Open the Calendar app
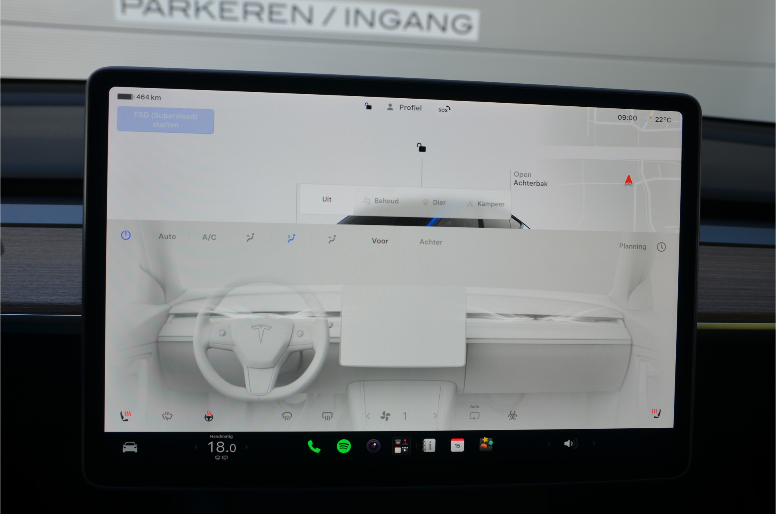 click(x=457, y=445)
